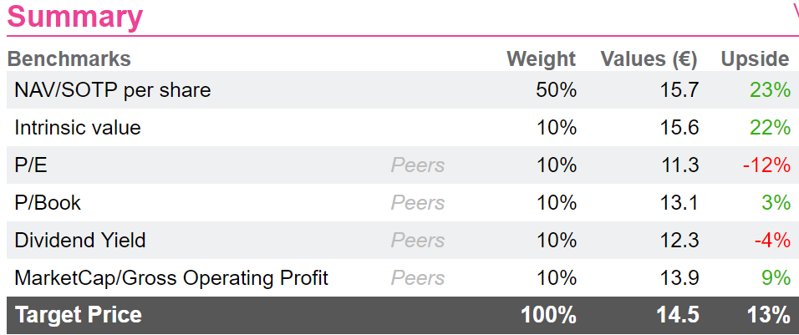Click the Peers label beside Dividend Yield
Image resolution: width=799 pixels, height=335 pixels.
[x=418, y=241]
